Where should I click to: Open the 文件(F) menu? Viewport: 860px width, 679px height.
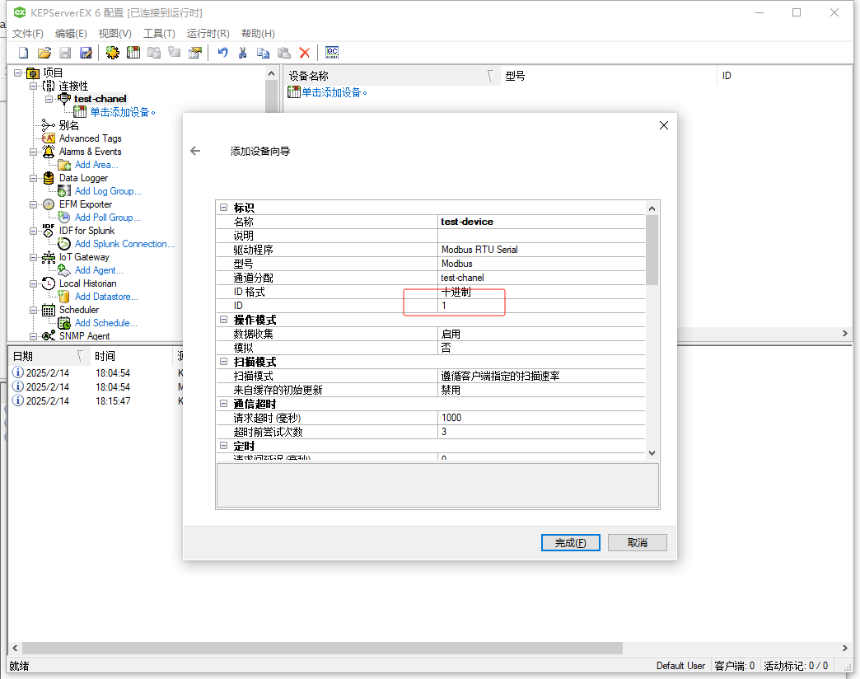click(28, 34)
